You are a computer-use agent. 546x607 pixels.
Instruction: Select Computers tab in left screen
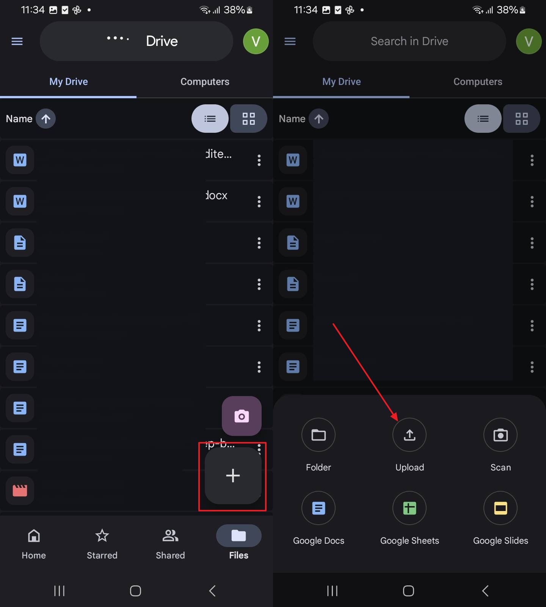click(x=205, y=82)
